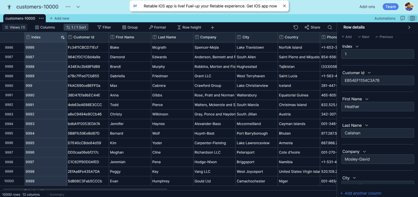Screen dimensions: 418x197
Task: Toggle sort on the Index column header
Action: click(63, 37)
